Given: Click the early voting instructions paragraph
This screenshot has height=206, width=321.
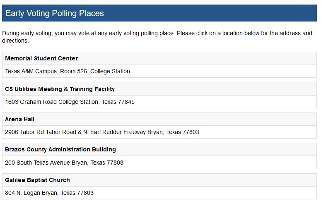Looking at the screenshot, I should (157, 37).
